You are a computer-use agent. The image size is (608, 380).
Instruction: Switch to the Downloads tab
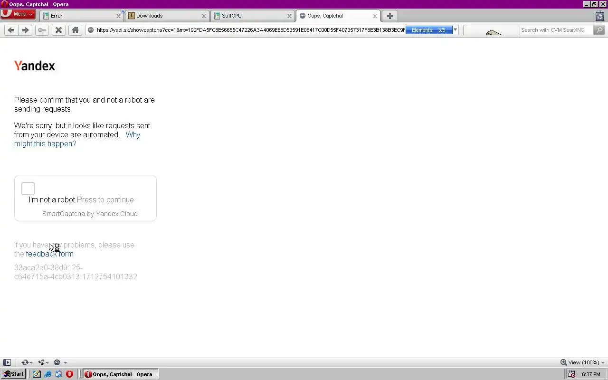166,16
